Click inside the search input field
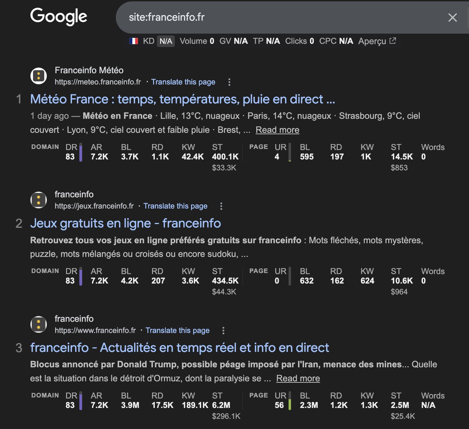Image resolution: width=469 pixels, height=429 pixels. click(246, 17)
